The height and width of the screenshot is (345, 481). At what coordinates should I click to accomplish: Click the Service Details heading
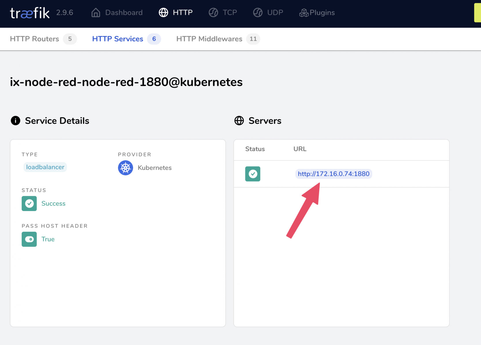57,121
